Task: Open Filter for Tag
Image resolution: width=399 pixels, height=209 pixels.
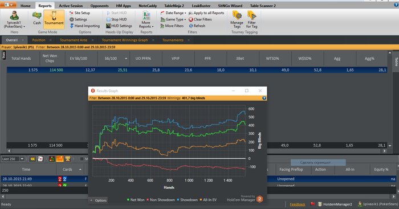Action: 252,19
